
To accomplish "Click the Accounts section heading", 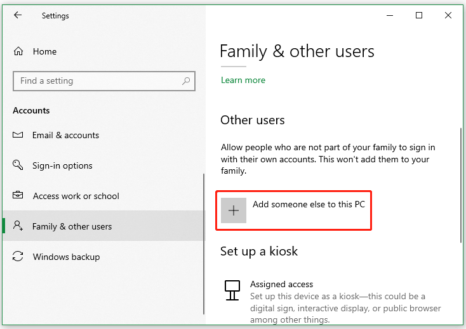I will coord(31,110).
